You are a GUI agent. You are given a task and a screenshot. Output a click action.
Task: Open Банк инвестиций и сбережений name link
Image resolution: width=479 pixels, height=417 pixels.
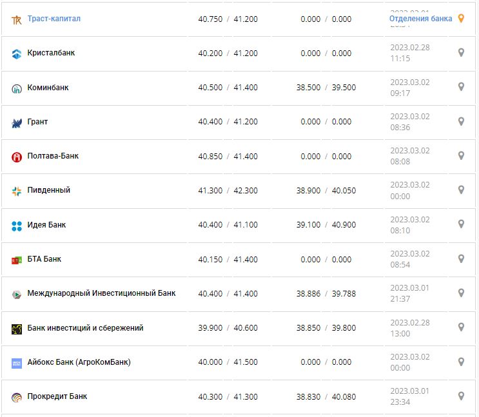pyautogui.click(x=85, y=327)
